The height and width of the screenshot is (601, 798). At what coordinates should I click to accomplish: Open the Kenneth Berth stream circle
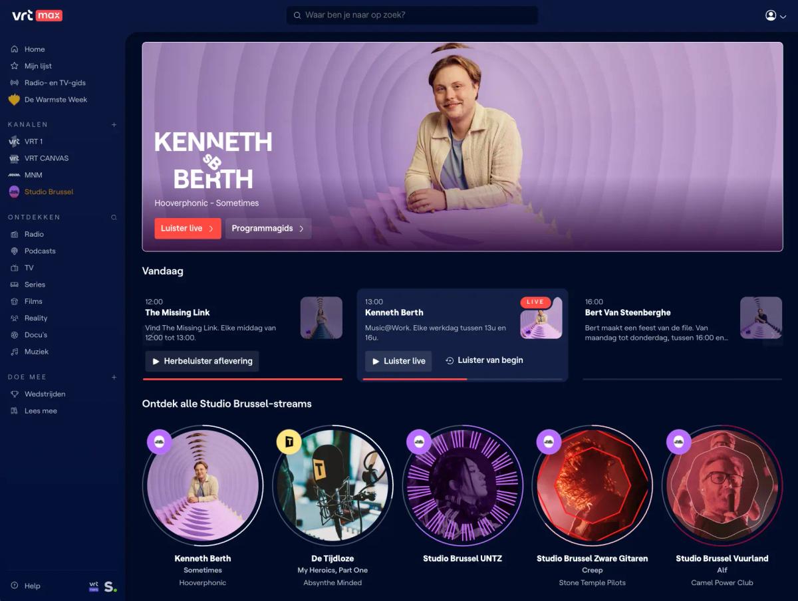pyautogui.click(x=203, y=485)
